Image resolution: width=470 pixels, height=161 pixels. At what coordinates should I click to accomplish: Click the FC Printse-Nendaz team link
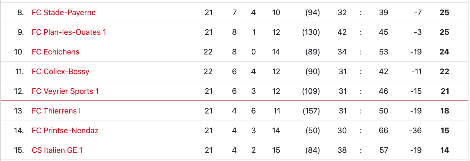65,131
